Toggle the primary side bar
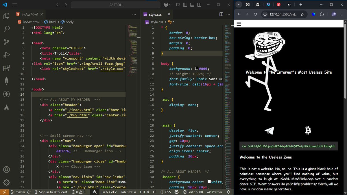This screenshot has height=195, width=347. click(185, 5)
